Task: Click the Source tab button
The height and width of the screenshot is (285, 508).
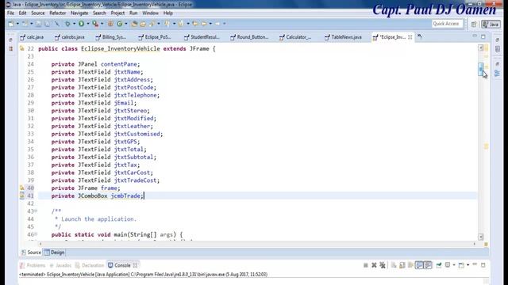Action: (x=31, y=253)
